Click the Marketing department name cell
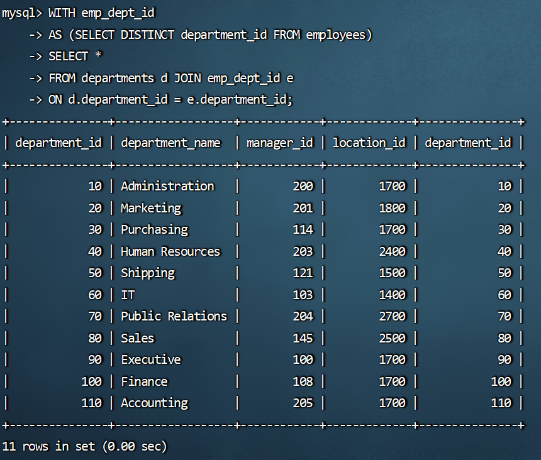This screenshot has width=541, height=460. pyautogui.click(x=151, y=208)
